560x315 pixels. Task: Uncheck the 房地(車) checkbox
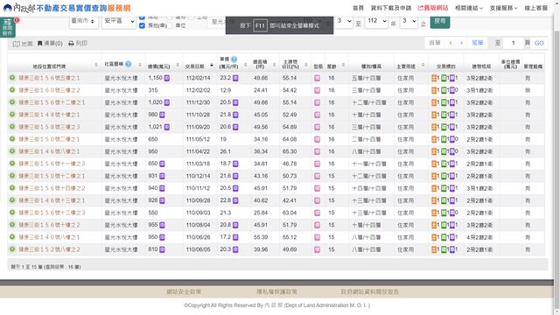coord(142,25)
